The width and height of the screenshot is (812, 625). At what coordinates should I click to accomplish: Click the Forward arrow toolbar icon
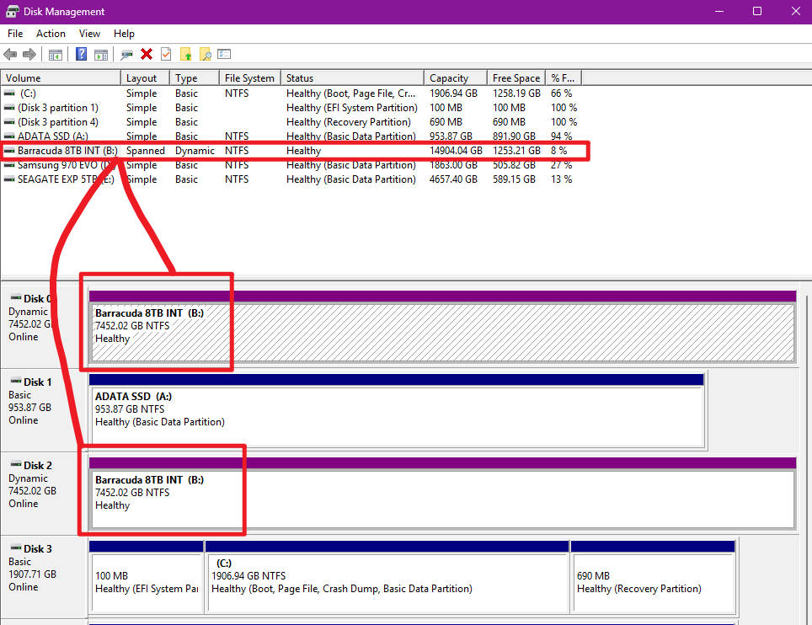(x=29, y=54)
